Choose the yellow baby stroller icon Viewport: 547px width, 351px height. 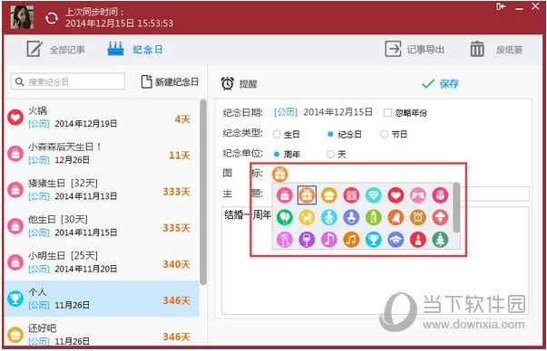click(x=307, y=217)
